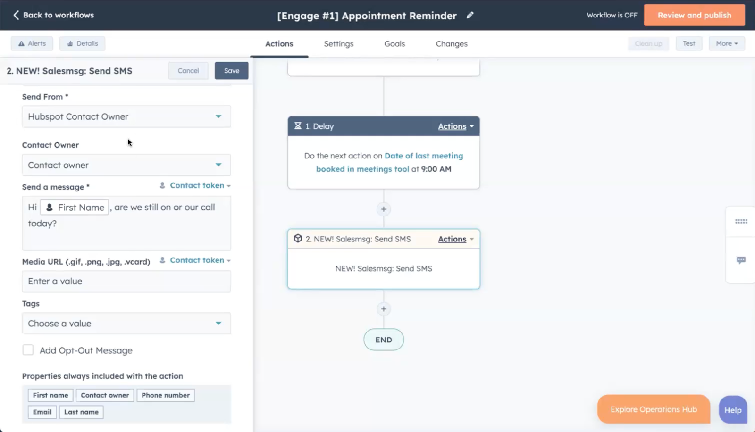Click the END node

384,340
